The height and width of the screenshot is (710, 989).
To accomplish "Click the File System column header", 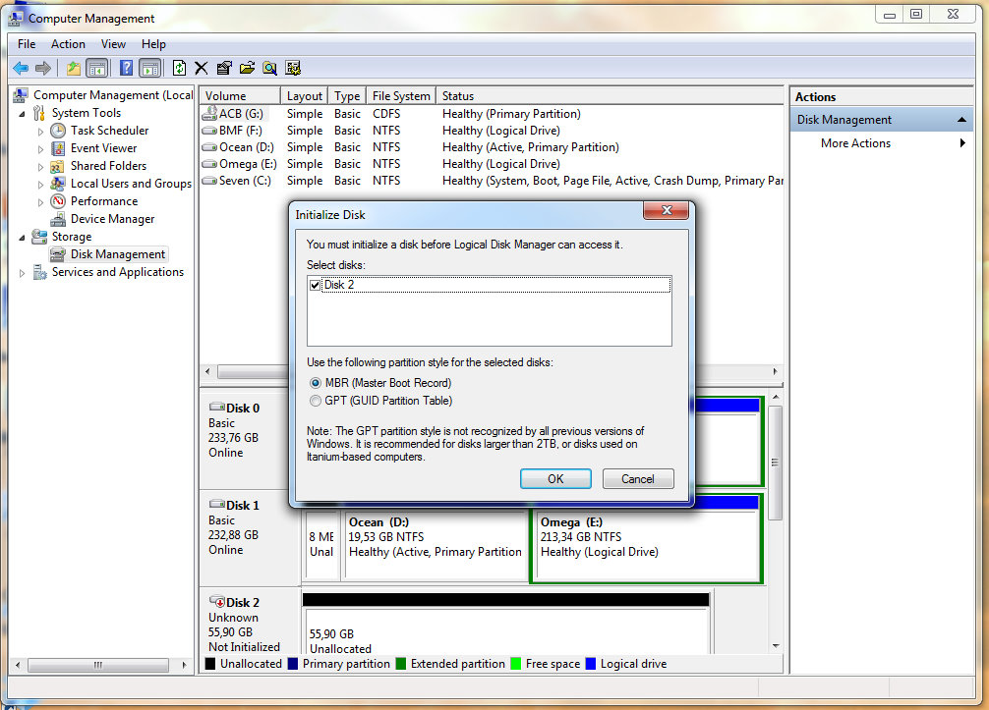I will (x=400, y=96).
